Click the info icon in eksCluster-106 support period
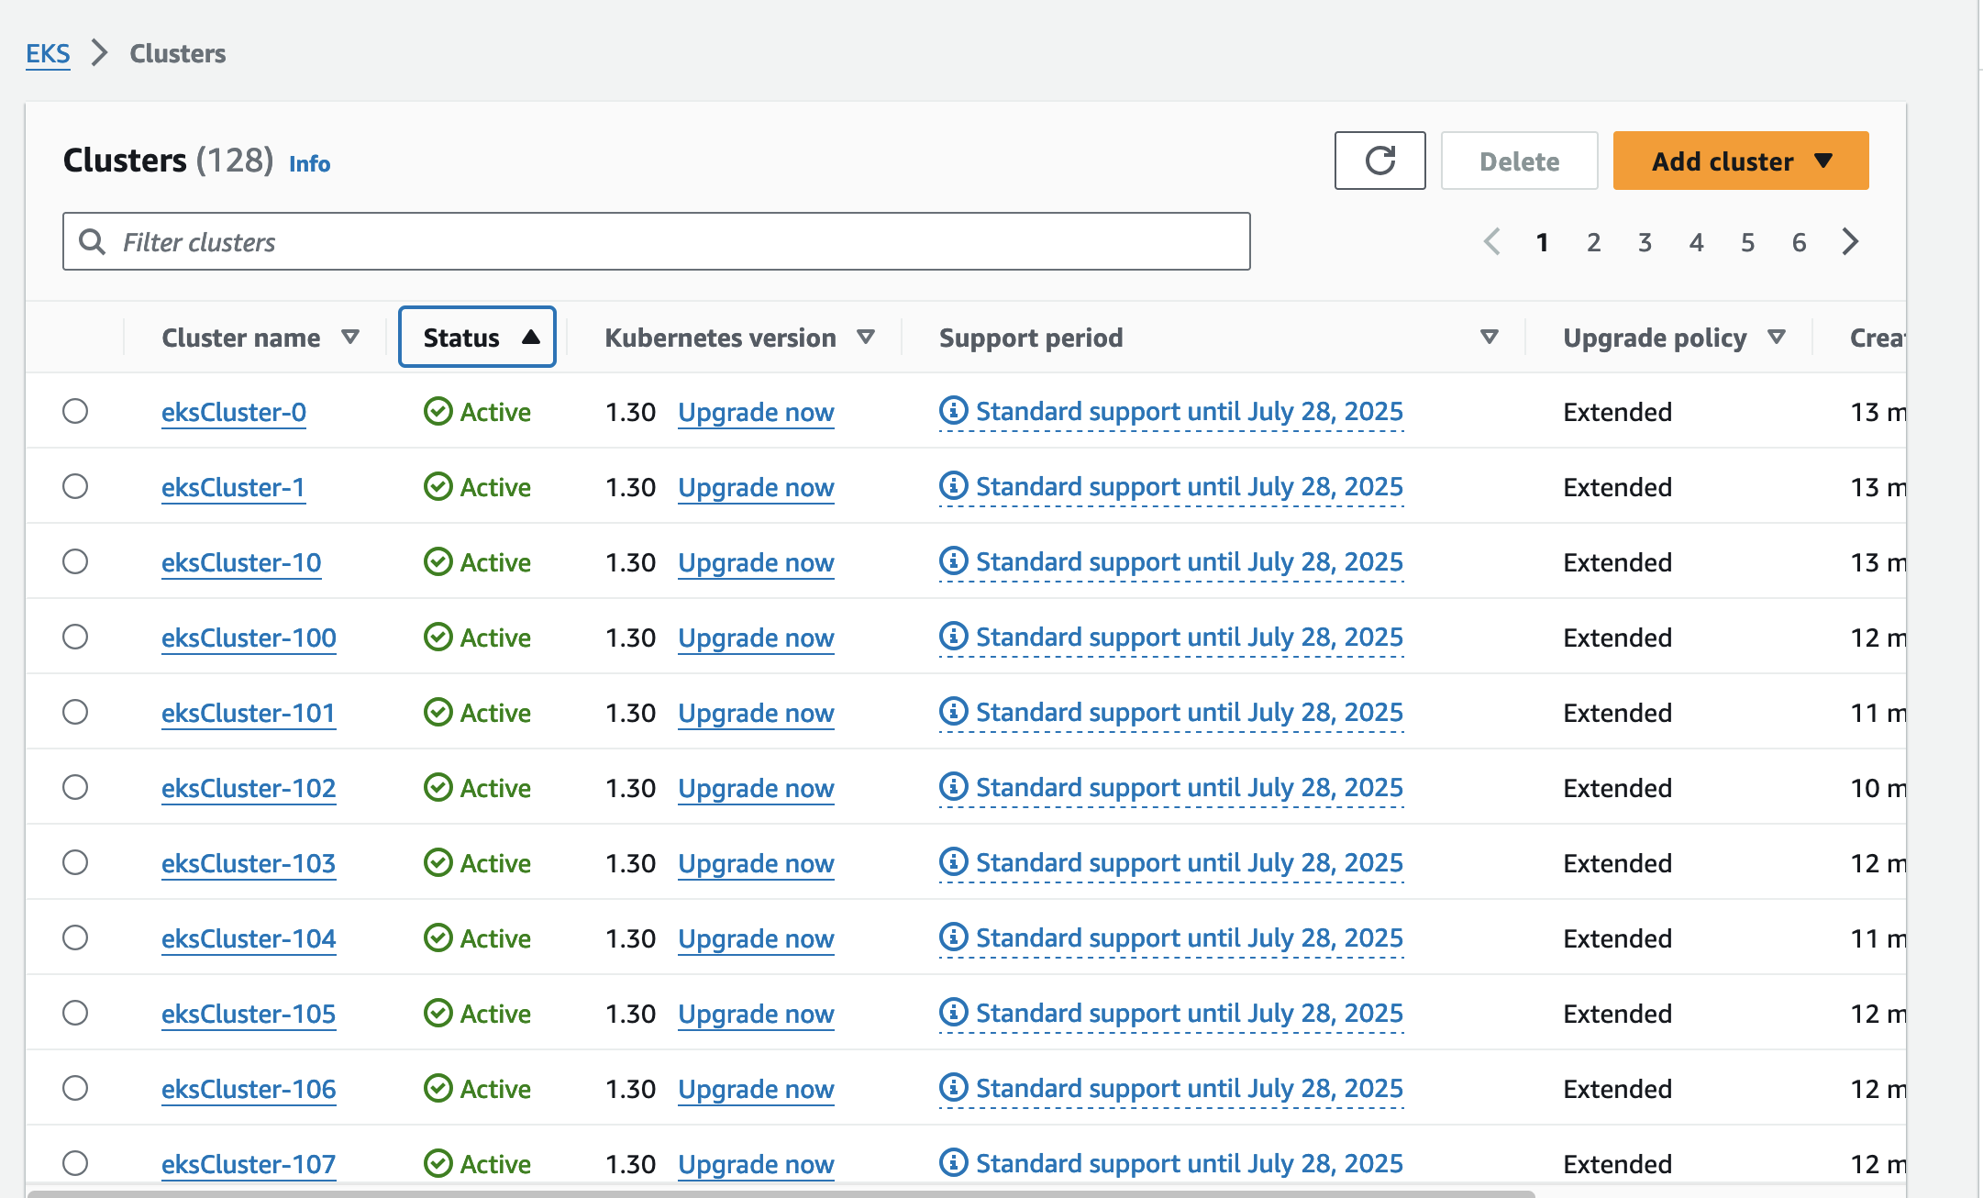The height and width of the screenshot is (1198, 1983). point(953,1087)
